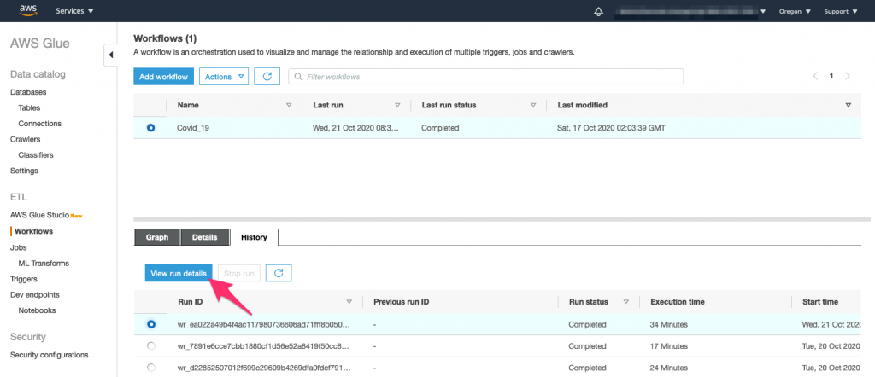Click the Execution time column header
The height and width of the screenshot is (377, 875).
point(678,302)
